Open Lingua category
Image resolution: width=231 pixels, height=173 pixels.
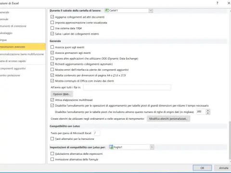click(23, 40)
